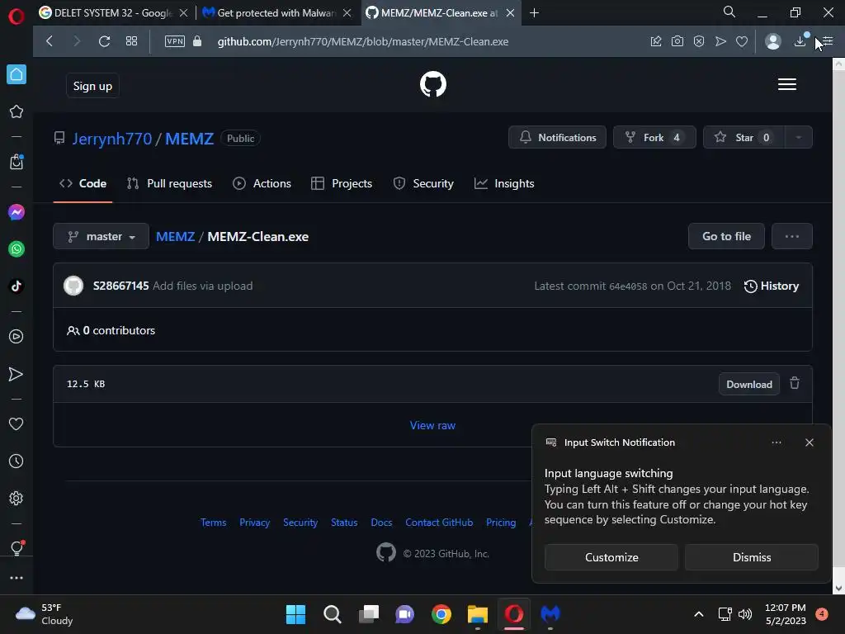Star the MEMZ repository
Viewport: 845px width, 634px height.
pos(744,138)
